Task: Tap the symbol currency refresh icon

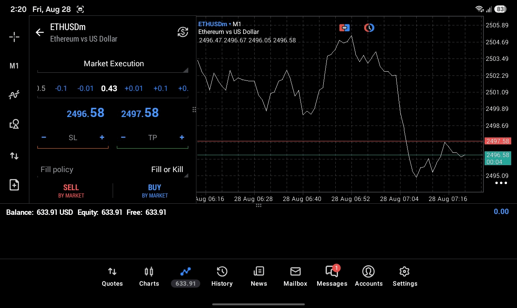Action: click(183, 32)
